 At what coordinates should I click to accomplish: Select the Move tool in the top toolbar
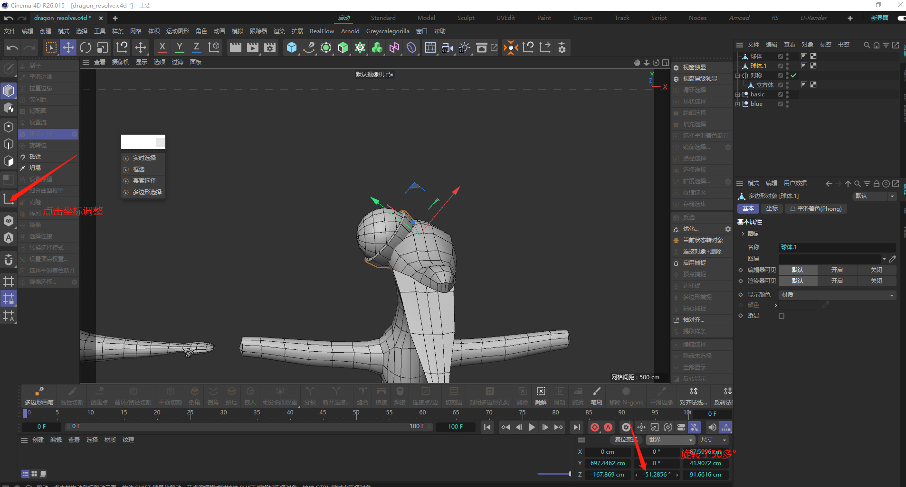(x=68, y=47)
